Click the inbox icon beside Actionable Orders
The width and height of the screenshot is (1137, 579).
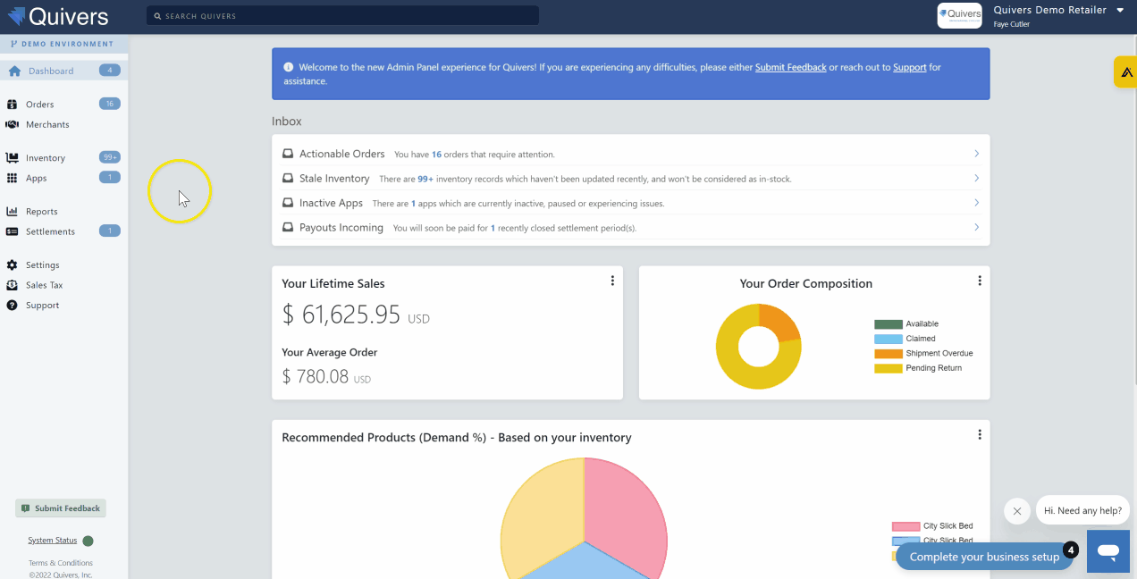click(x=288, y=154)
